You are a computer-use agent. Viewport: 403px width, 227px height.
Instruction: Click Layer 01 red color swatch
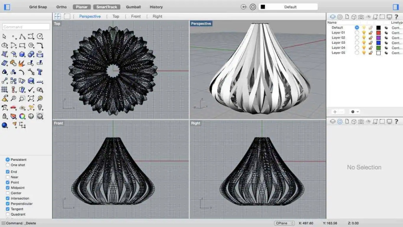click(378, 33)
